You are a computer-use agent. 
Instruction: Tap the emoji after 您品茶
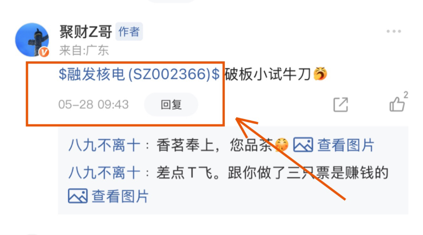(x=282, y=145)
